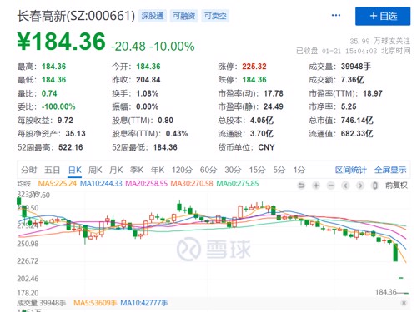The height and width of the screenshot is (312, 417).
Task: Switch to the 120分 interval tab
Action: (x=182, y=170)
